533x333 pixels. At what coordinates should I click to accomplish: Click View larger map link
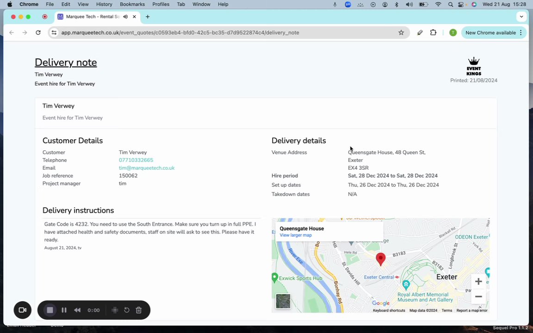295,235
